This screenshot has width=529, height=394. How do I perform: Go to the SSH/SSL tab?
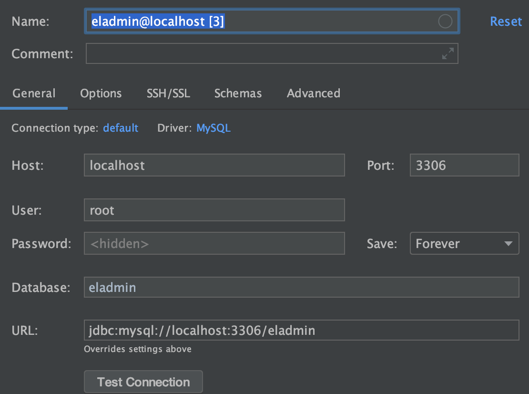click(168, 93)
